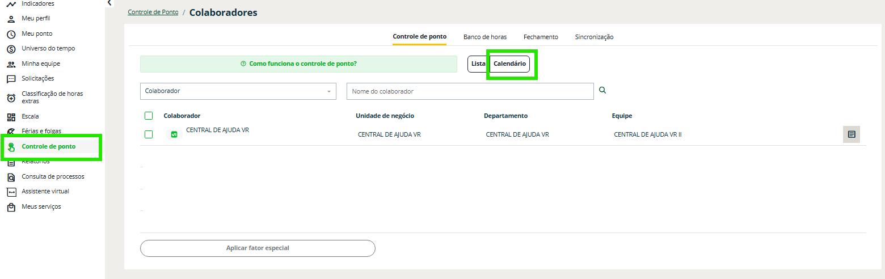The width and height of the screenshot is (885, 279).
Task: Switch to Calendário view
Action: coord(509,64)
